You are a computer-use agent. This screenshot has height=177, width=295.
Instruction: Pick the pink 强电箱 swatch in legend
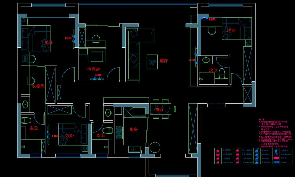pyautogui.click(x=276, y=158)
